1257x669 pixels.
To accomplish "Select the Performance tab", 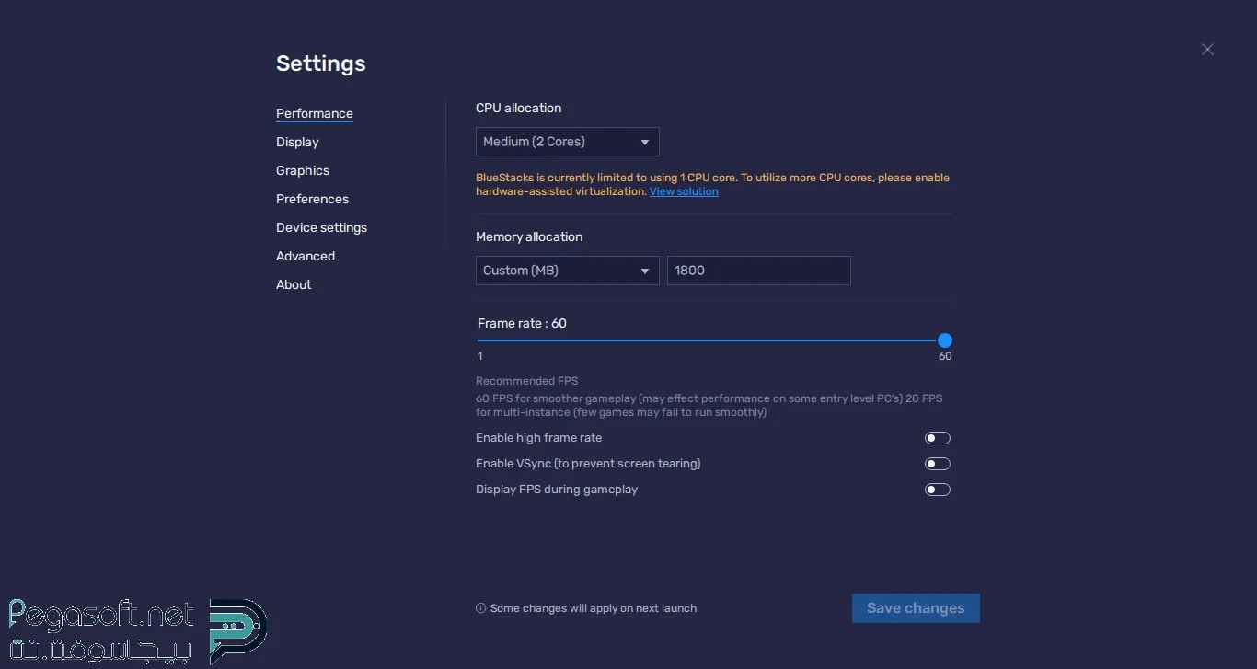I will pyautogui.click(x=315, y=113).
